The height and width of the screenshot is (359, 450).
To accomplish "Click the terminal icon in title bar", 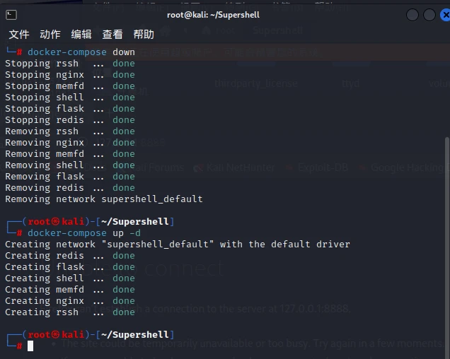I will (x=11, y=15).
